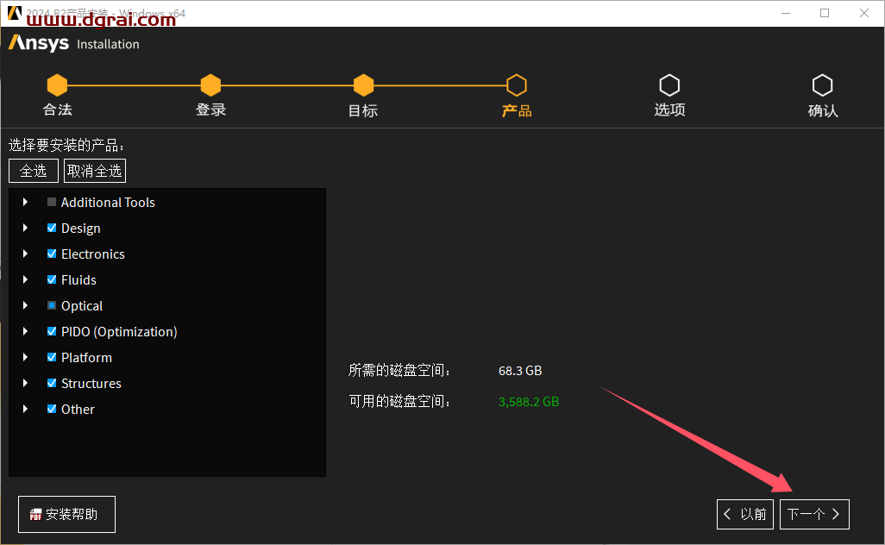Select the Optical product label
Viewport: 885px width, 545px height.
82,306
